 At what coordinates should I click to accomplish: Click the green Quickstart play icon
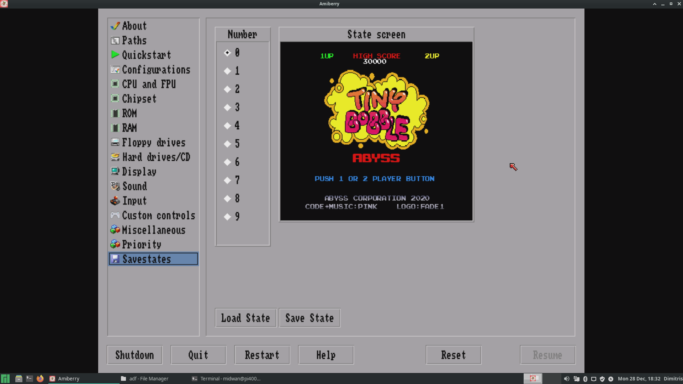115,54
